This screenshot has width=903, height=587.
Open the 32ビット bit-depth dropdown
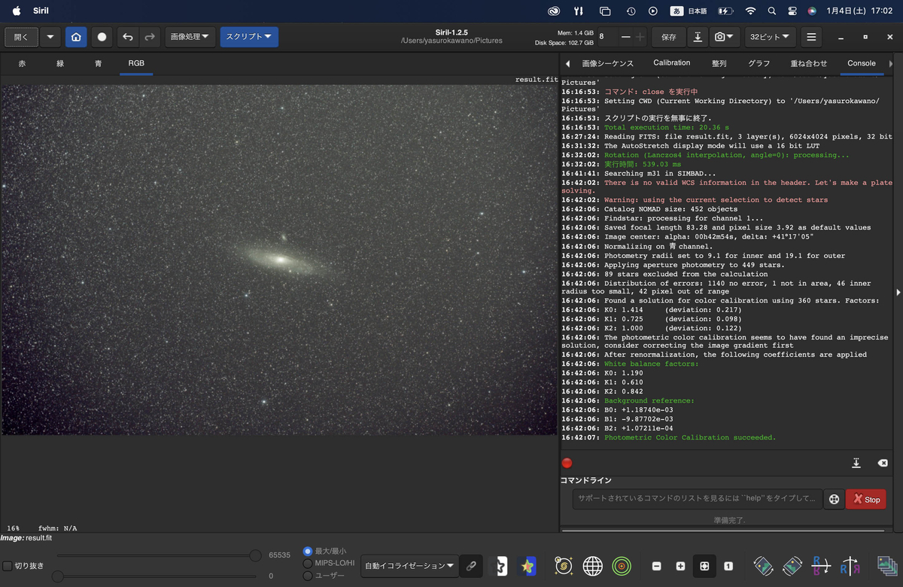(x=771, y=36)
